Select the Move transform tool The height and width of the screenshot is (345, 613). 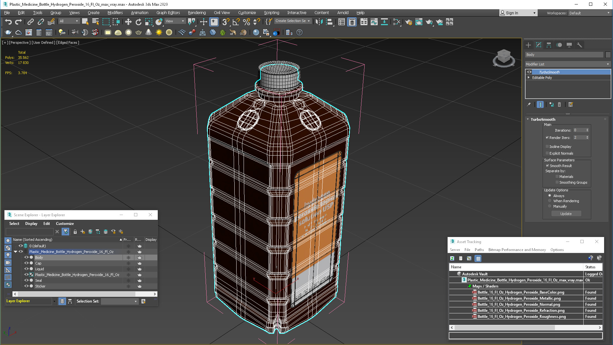[128, 22]
